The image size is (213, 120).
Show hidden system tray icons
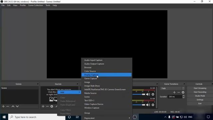coord(165,117)
